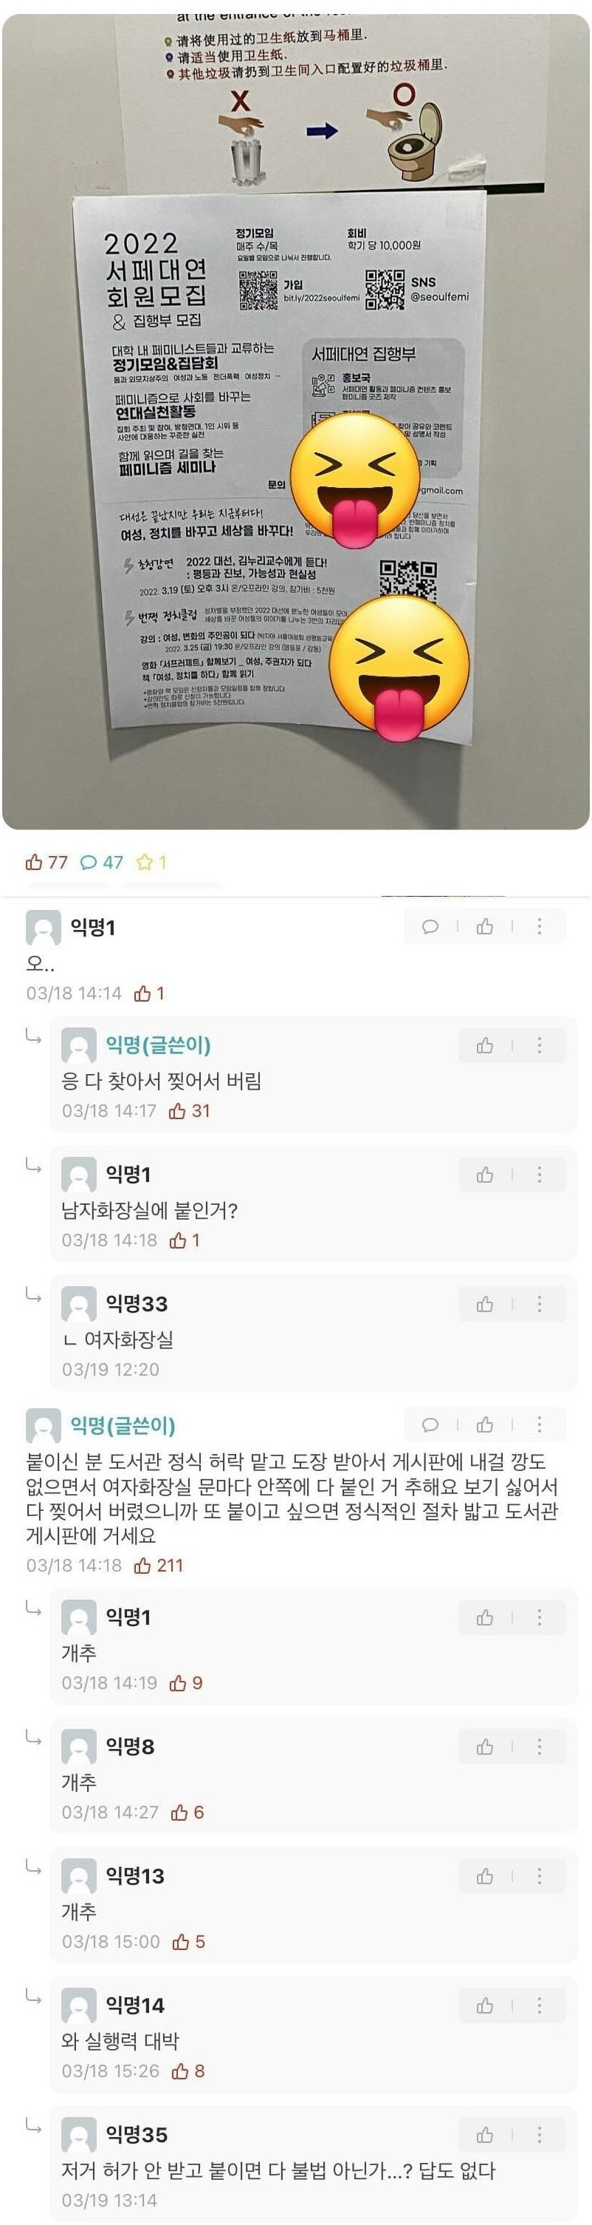Reply to 익명1's '오..' comment
The image size is (592, 2225).
coord(430,927)
